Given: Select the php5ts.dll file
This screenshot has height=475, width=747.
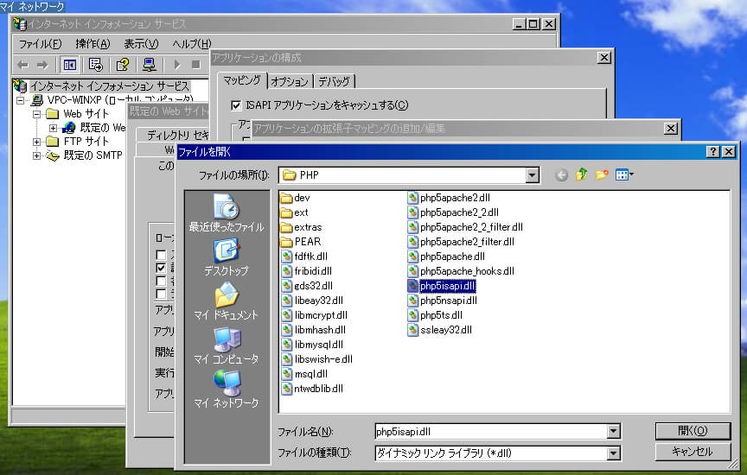Looking at the screenshot, I should coord(441,315).
